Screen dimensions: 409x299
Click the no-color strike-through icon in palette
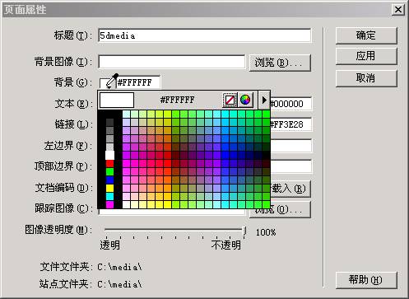230,100
